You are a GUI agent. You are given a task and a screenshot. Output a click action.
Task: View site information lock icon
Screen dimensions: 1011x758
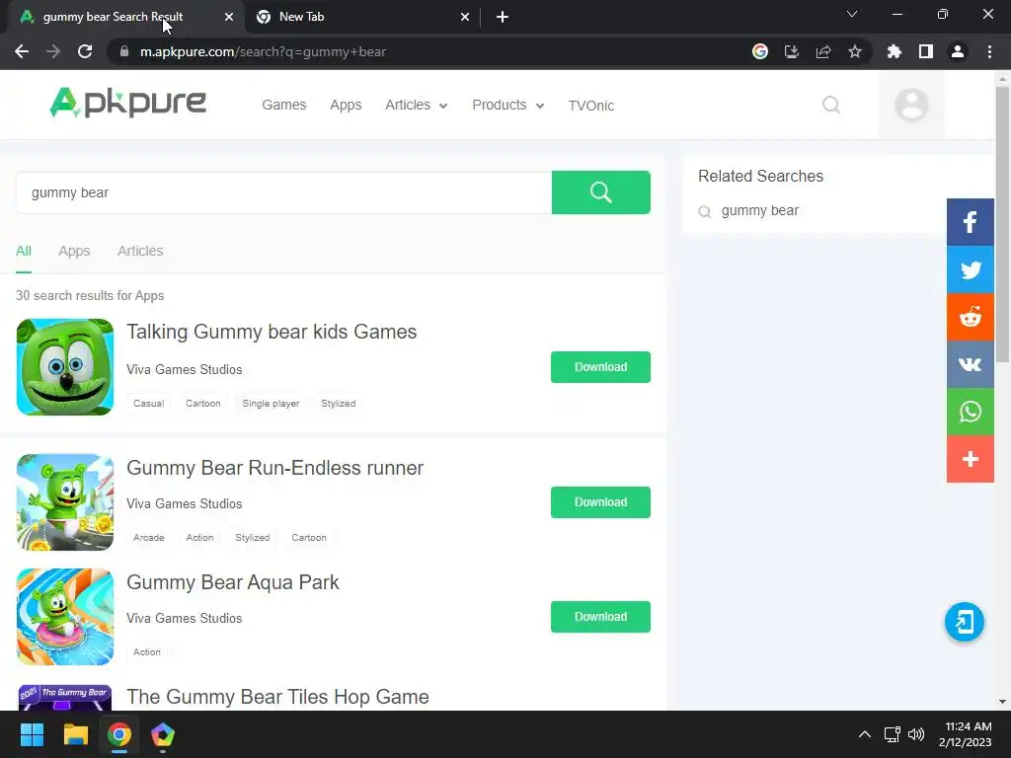click(x=124, y=51)
